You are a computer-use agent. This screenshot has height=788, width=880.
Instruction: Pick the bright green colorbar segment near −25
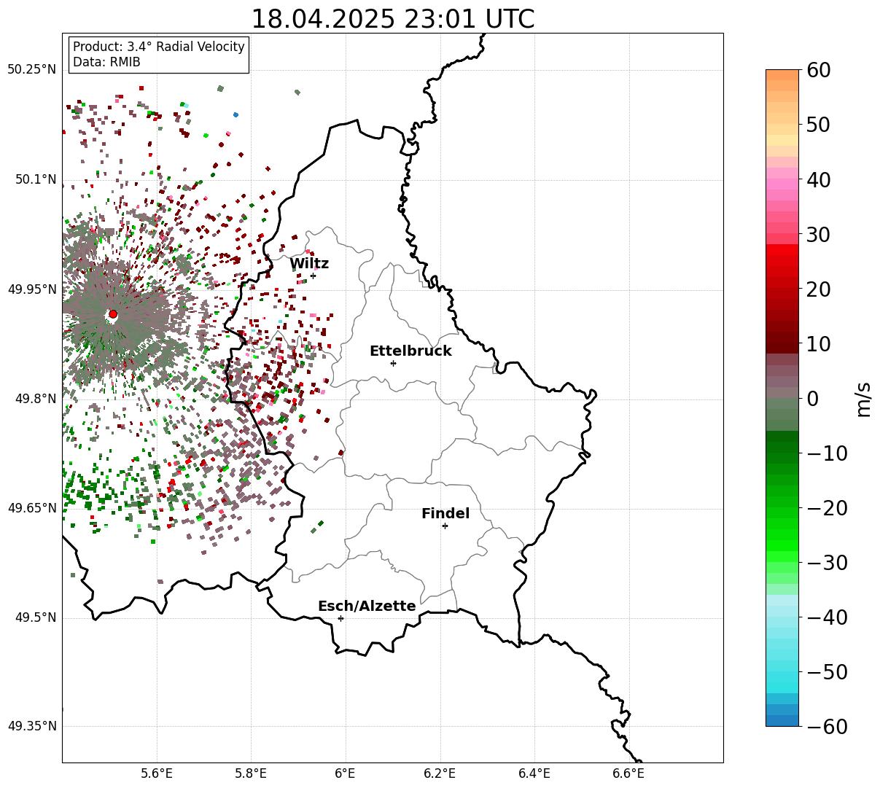(782, 536)
